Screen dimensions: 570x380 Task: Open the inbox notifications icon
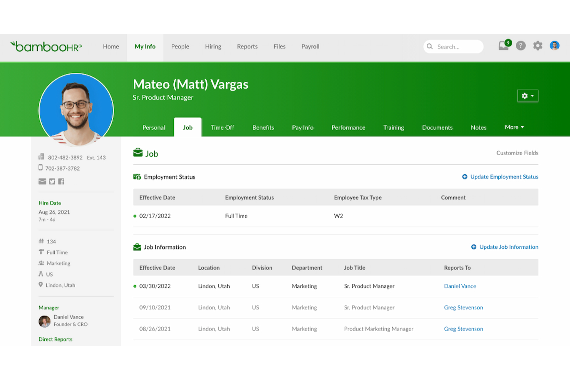504,46
